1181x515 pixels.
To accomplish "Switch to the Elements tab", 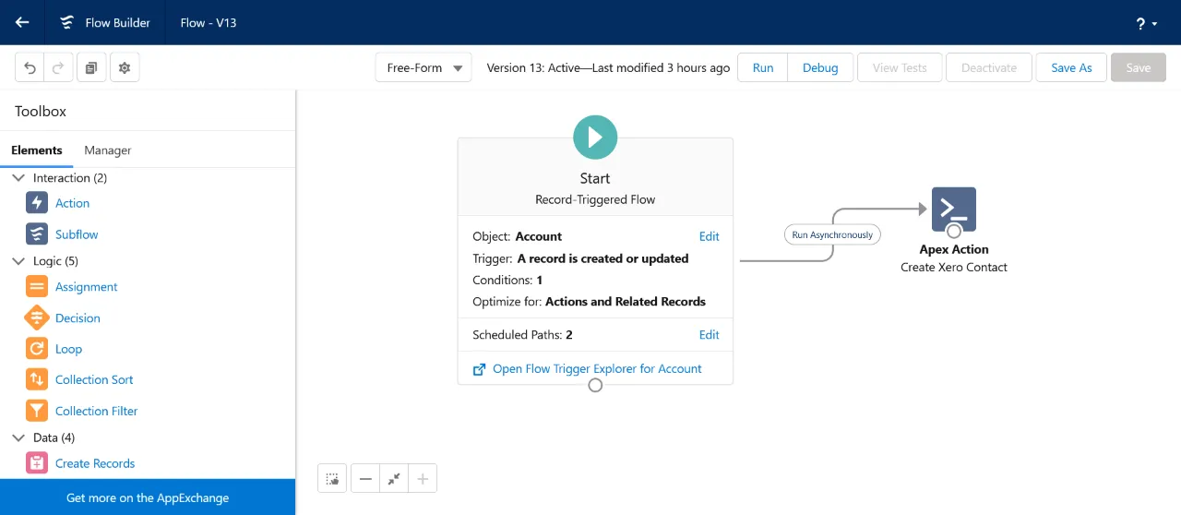I will (37, 150).
